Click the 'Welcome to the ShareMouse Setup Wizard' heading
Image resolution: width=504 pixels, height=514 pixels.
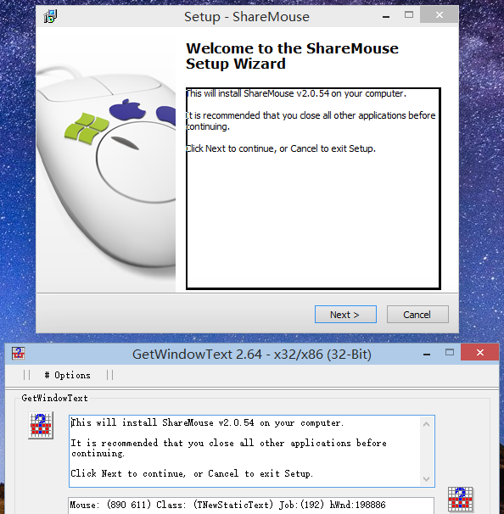point(292,56)
